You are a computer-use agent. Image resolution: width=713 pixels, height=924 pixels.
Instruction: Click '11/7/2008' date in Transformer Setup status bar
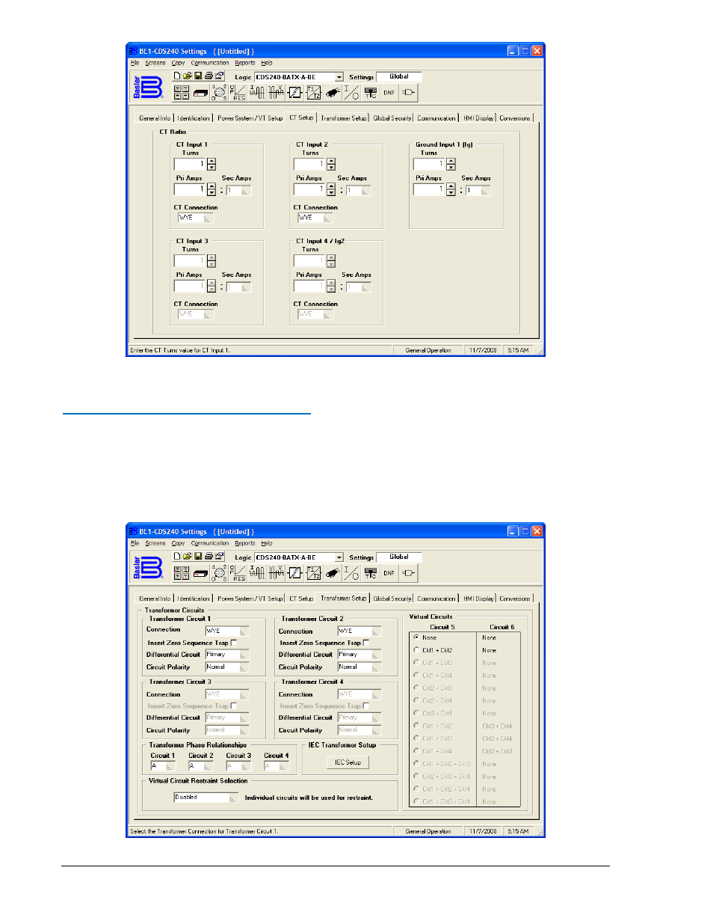pyautogui.click(x=483, y=831)
